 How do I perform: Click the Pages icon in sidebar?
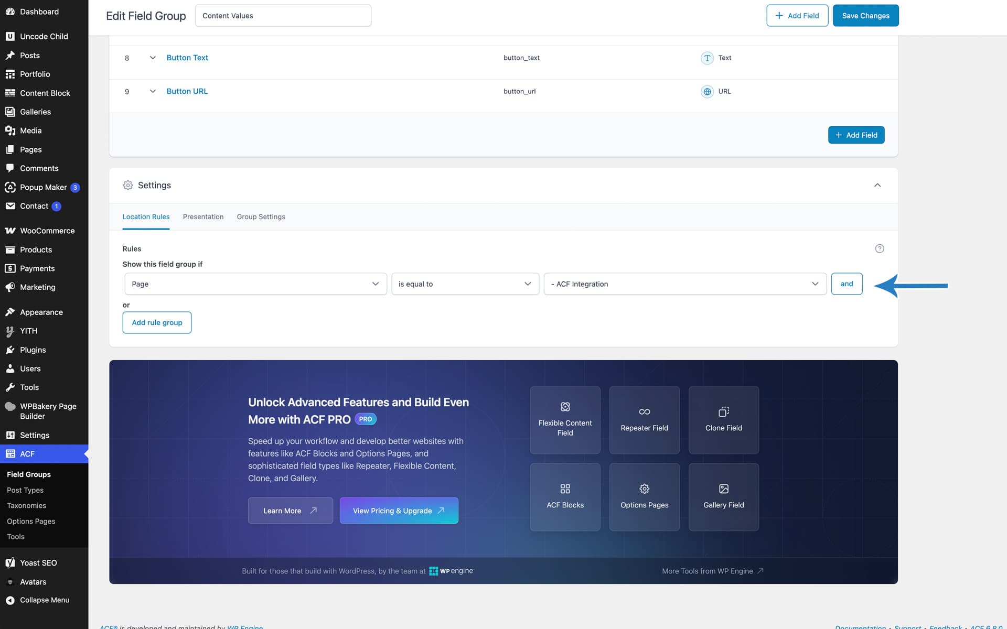click(x=10, y=149)
